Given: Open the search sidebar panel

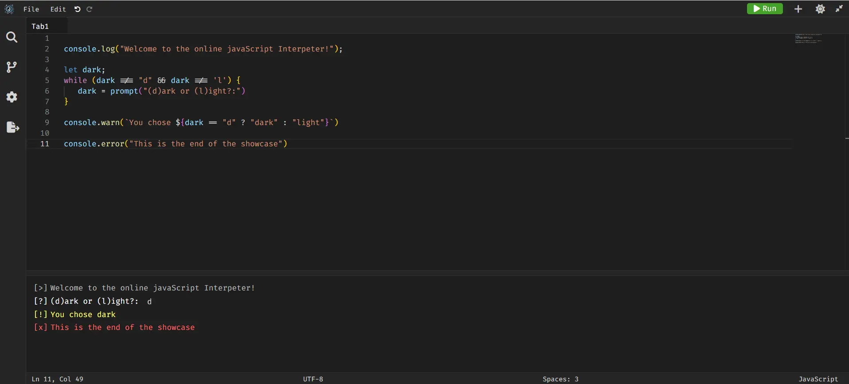Looking at the screenshot, I should coord(12,37).
